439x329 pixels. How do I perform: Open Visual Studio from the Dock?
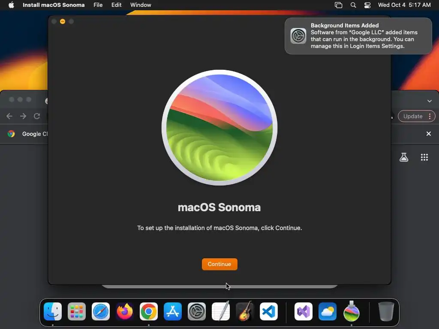[x=304, y=311]
